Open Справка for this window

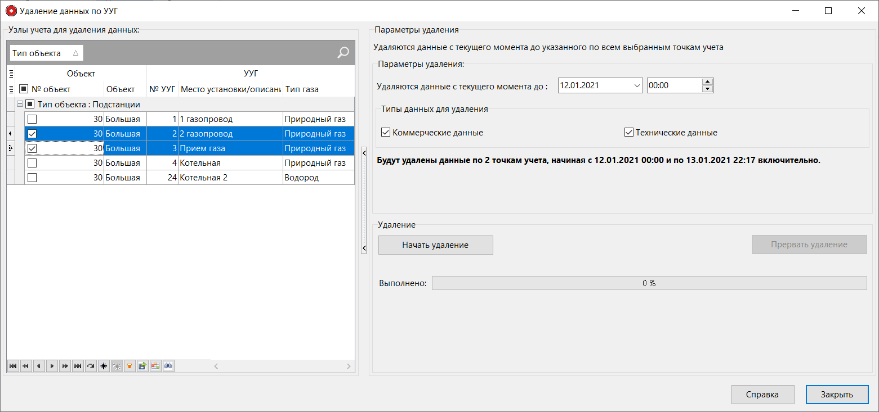[x=762, y=394]
